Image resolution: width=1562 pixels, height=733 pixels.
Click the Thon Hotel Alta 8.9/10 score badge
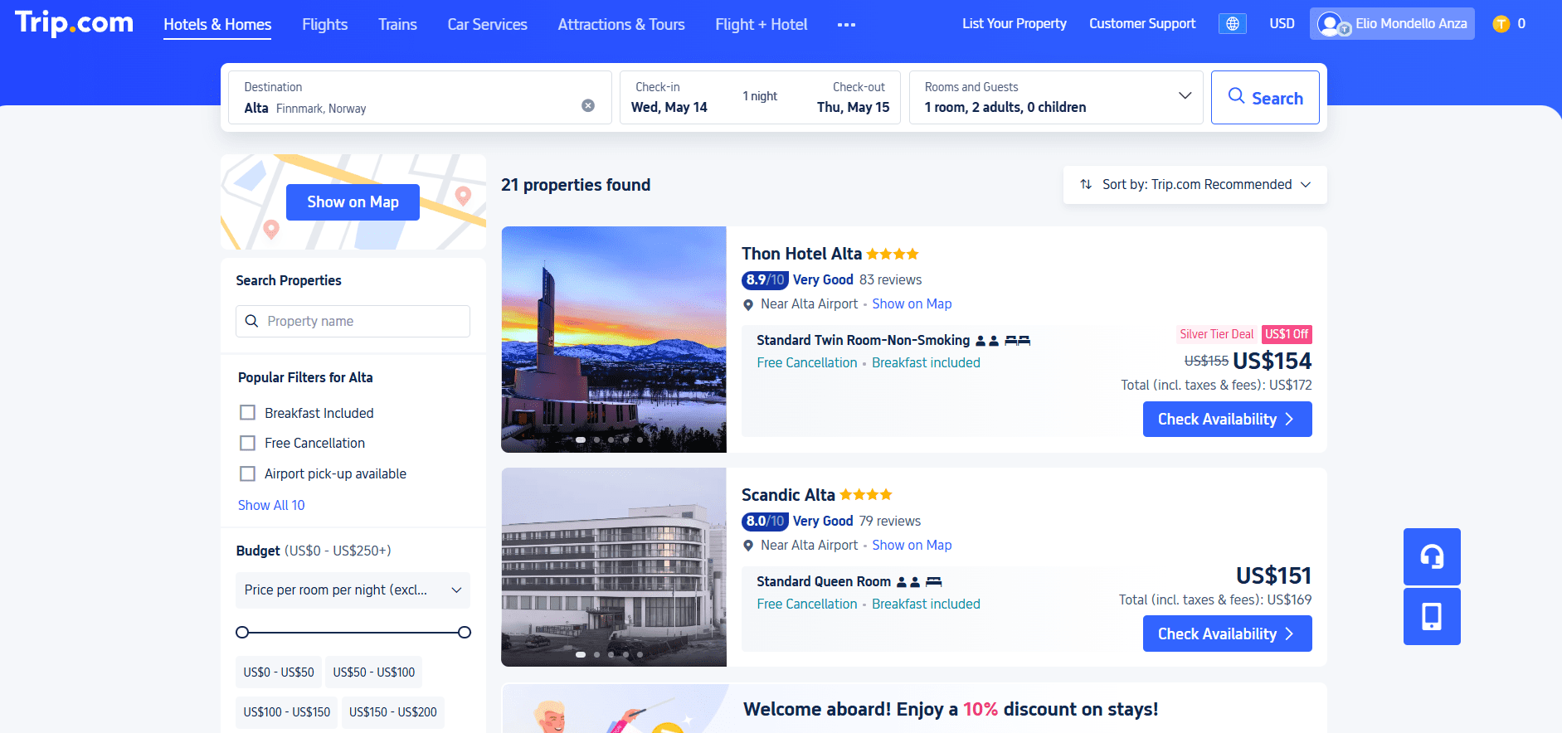(764, 280)
